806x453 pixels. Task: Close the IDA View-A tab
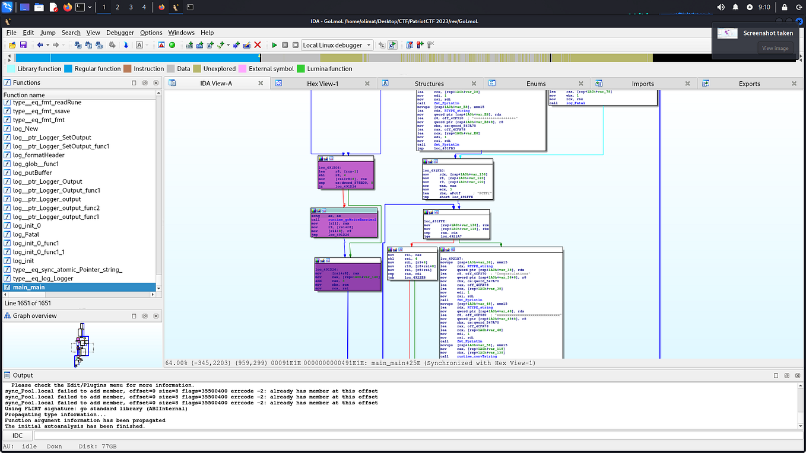click(261, 84)
